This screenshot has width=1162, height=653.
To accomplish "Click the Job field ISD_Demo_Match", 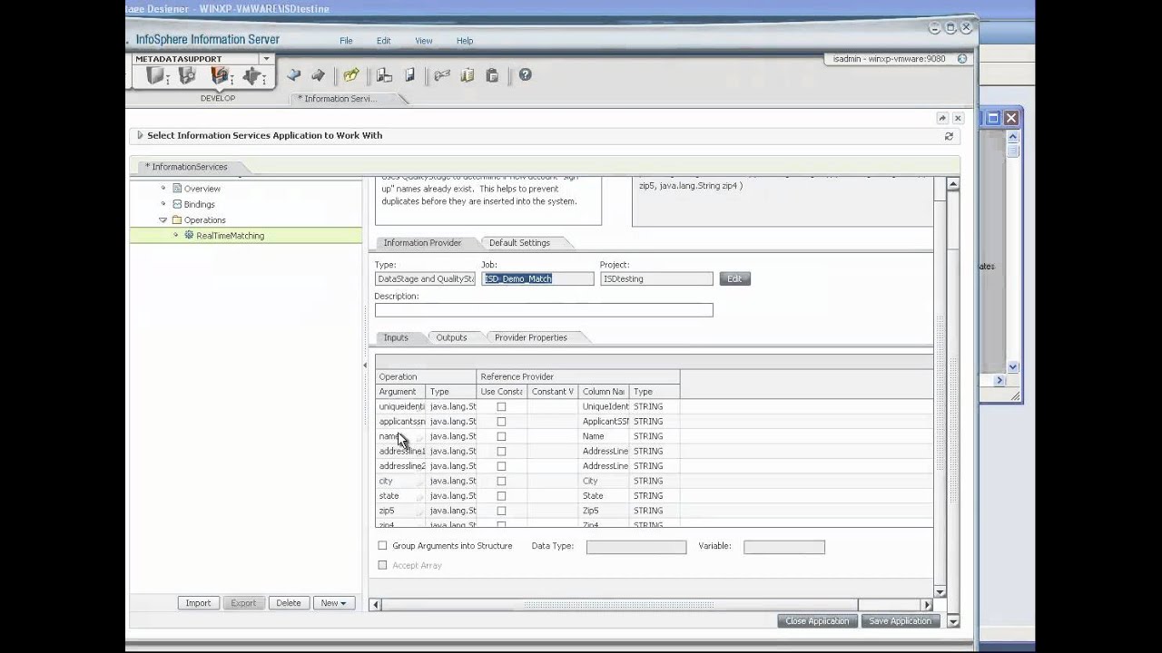I will tap(537, 278).
